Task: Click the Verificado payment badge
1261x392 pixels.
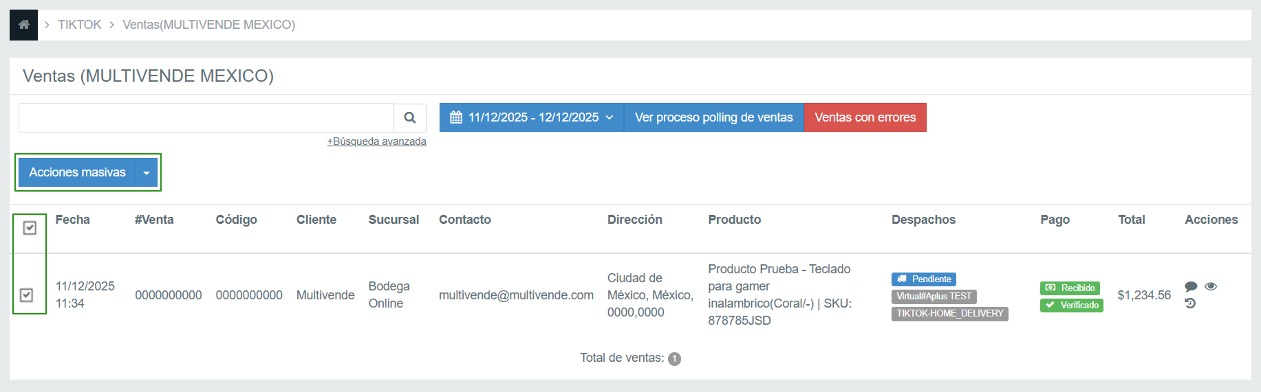Action: pos(1071,305)
